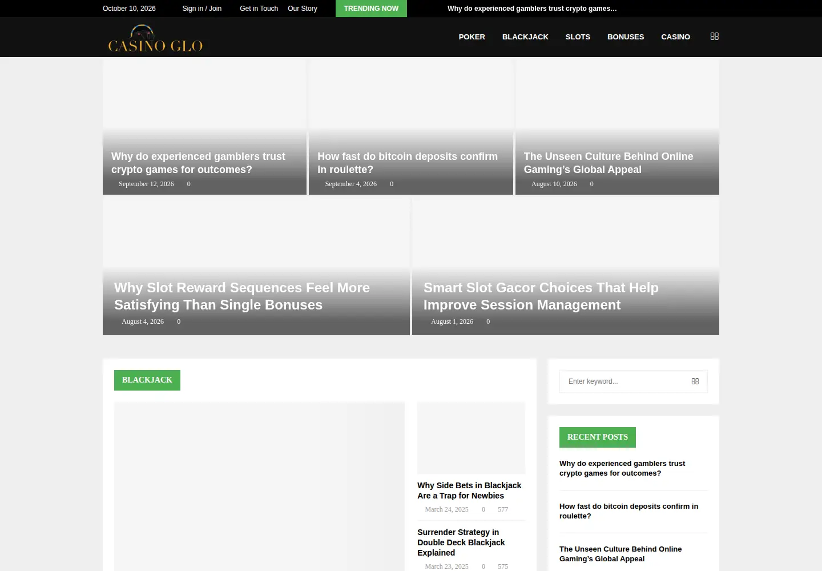The width and height of the screenshot is (822, 571).
Task: Go to the SLOTS menu
Action: click(578, 37)
